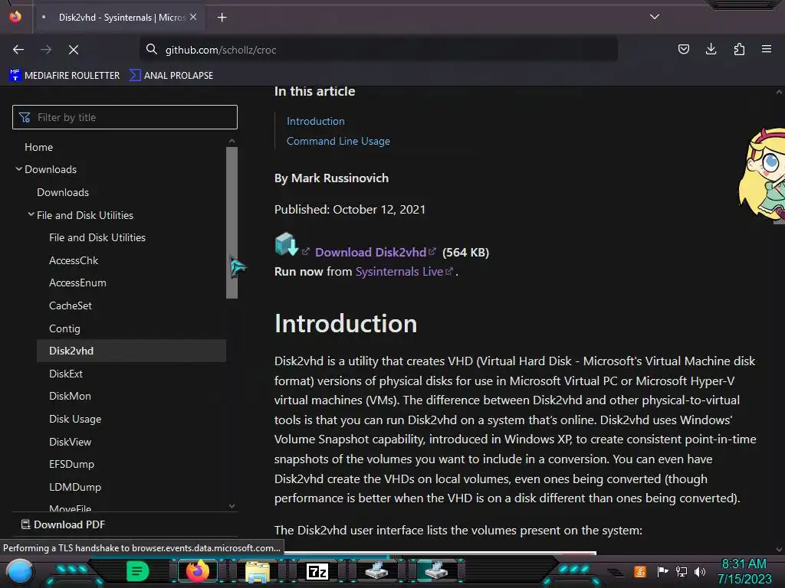This screenshot has height=588, width=785.
Task: Open 7-Zip from the taskbar
Action: coord(317,571)
